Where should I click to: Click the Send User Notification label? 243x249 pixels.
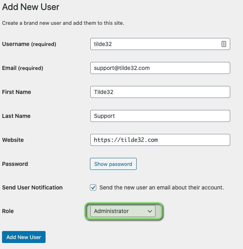[x=32, y=187]
